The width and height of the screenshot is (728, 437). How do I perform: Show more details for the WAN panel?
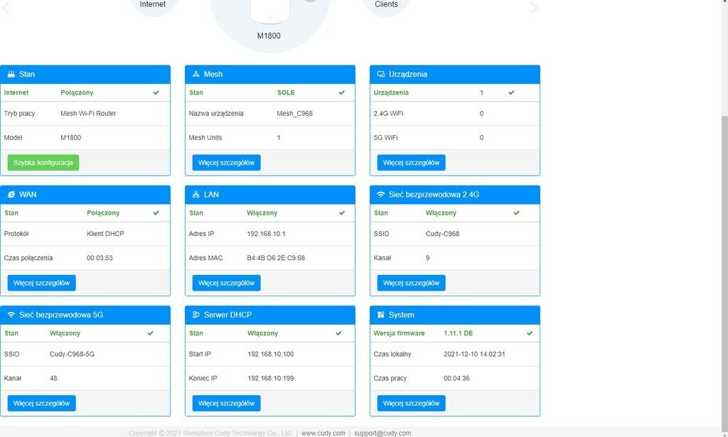pos(41,283)
